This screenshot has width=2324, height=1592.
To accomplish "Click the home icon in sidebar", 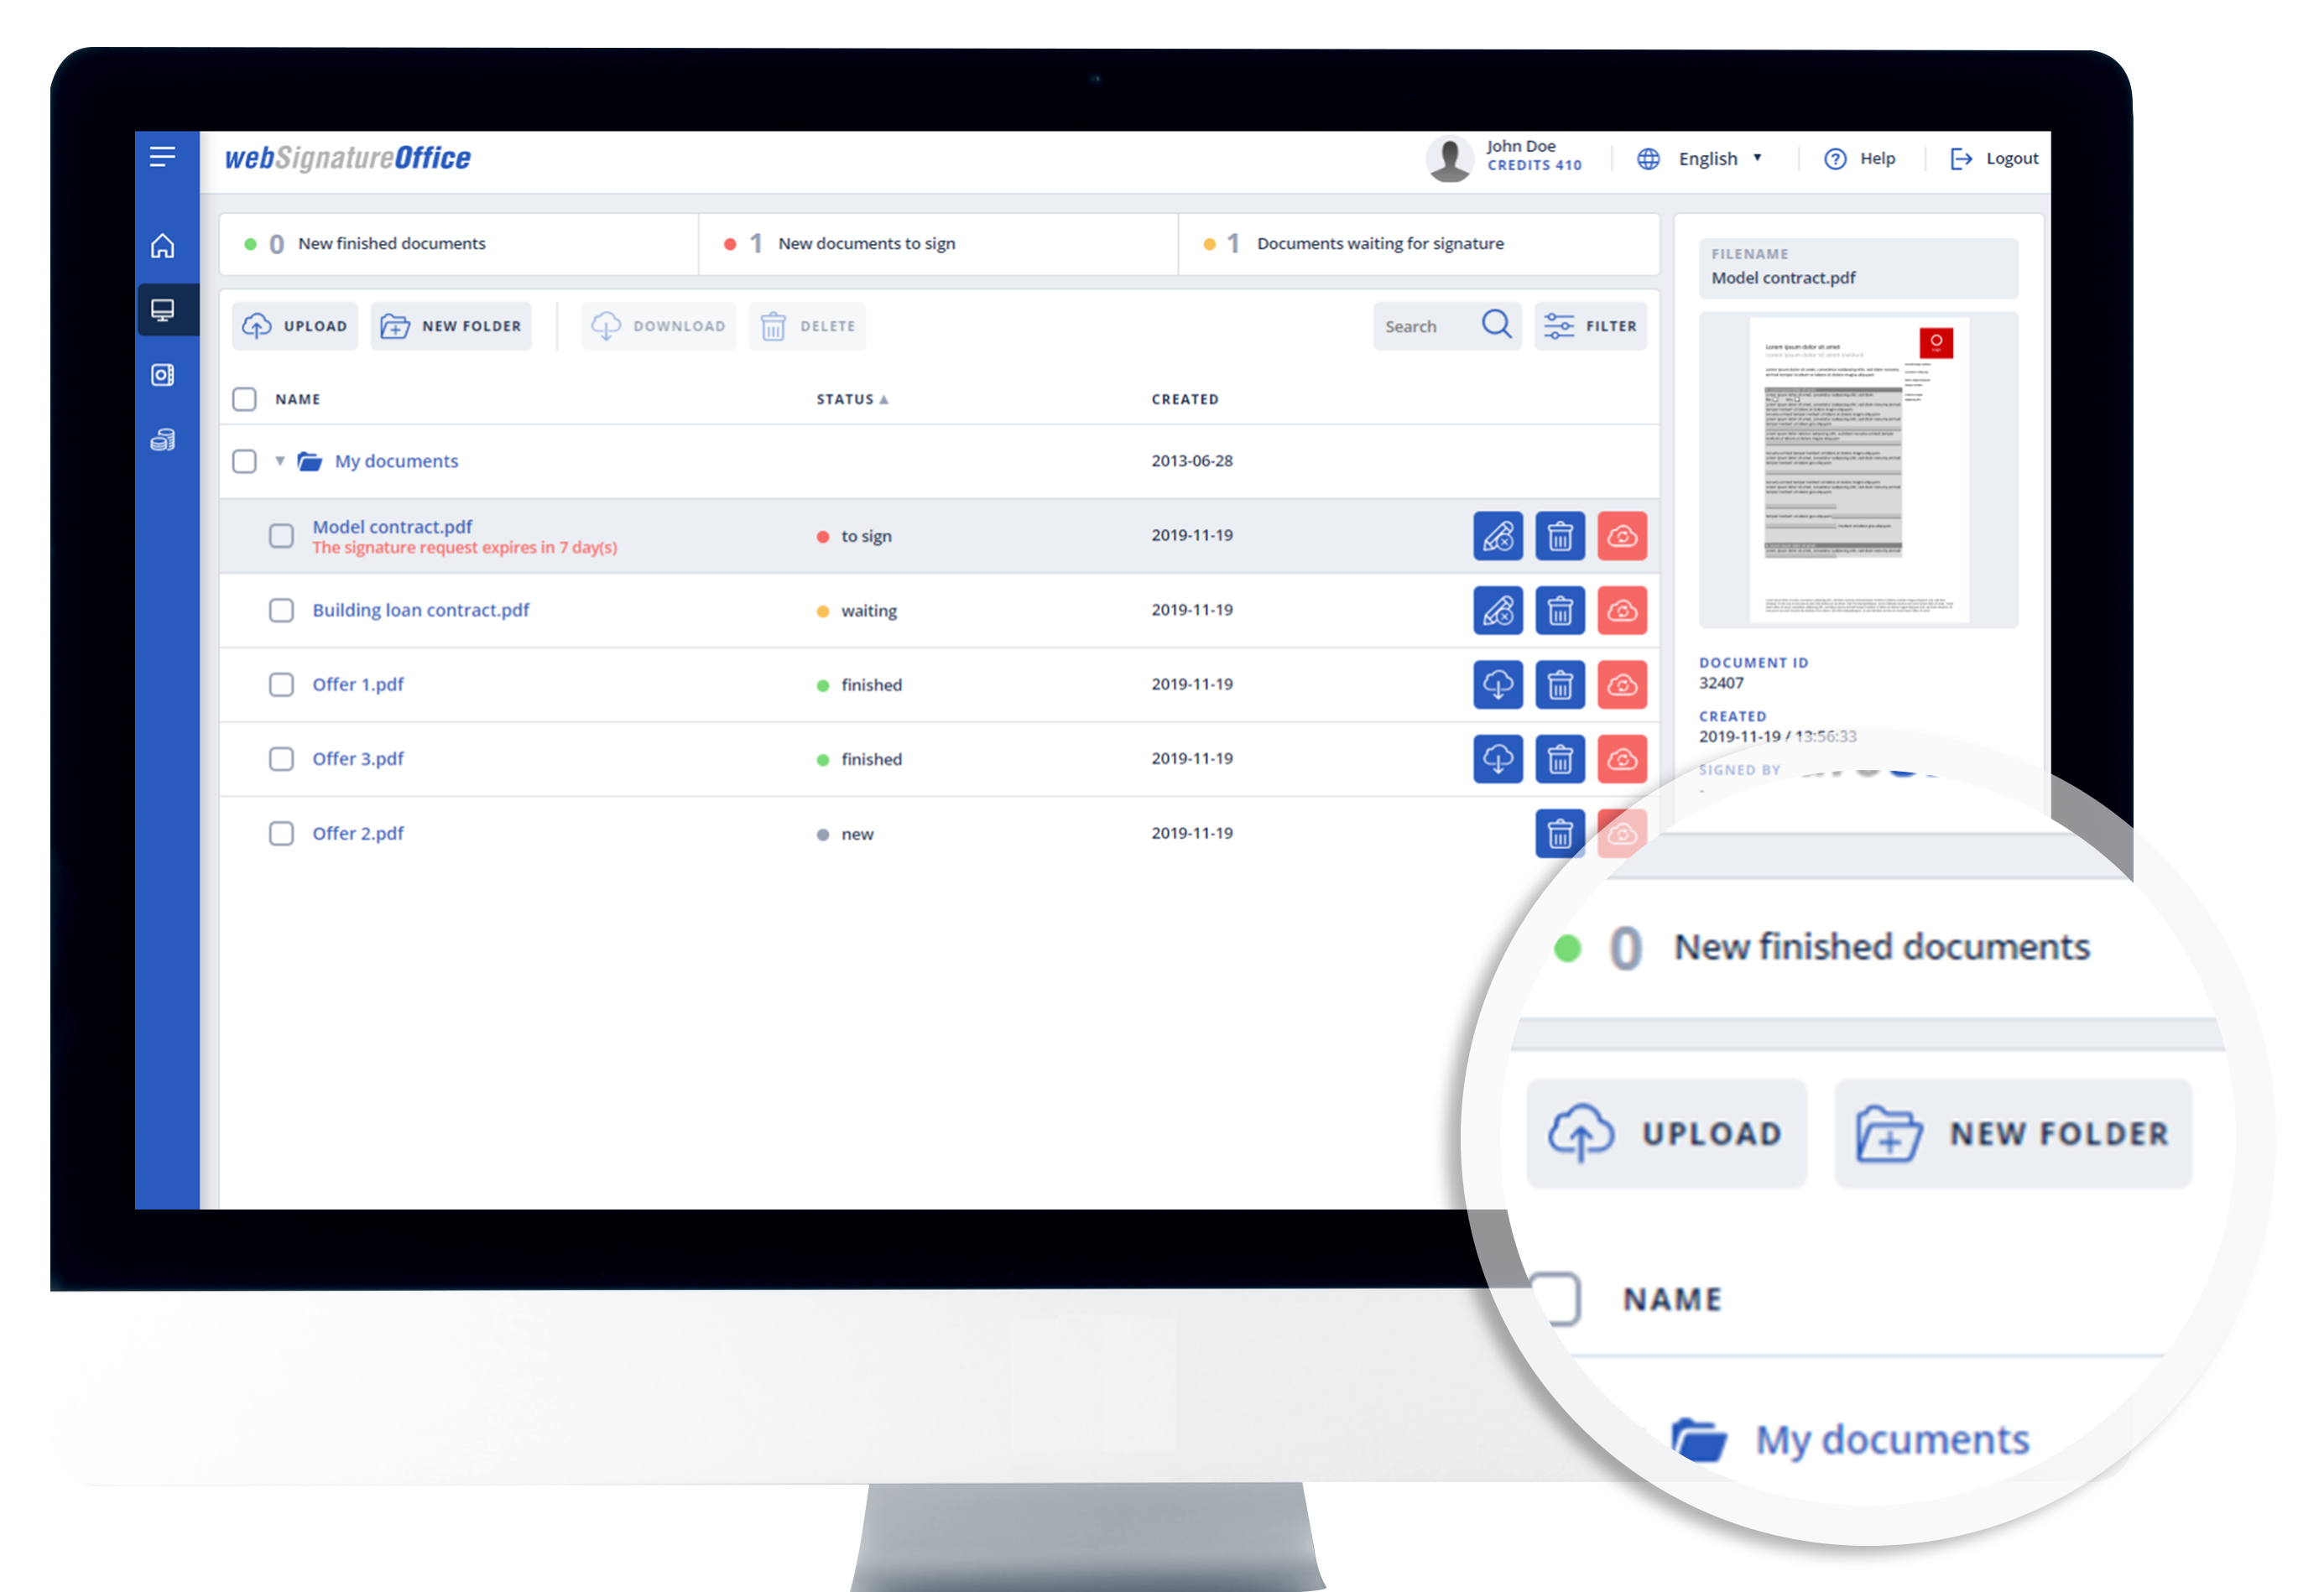I will point(162,246).
